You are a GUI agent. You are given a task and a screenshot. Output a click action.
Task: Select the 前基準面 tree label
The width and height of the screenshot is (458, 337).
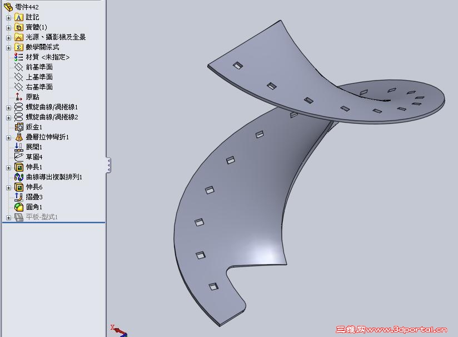tap(39, 67)
